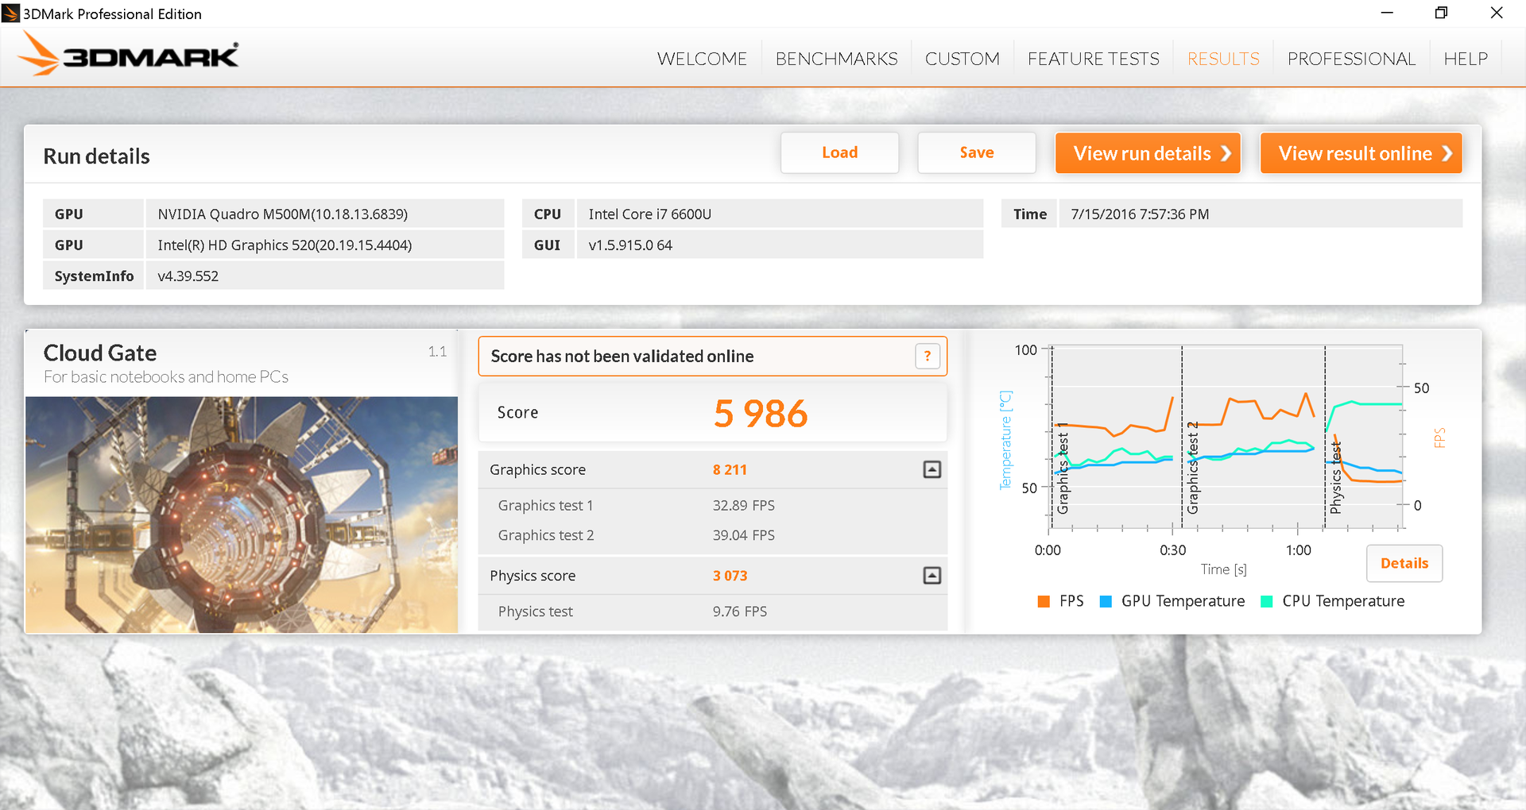Open the question mark help icon

pyautogui.click(x=928, y=356)
